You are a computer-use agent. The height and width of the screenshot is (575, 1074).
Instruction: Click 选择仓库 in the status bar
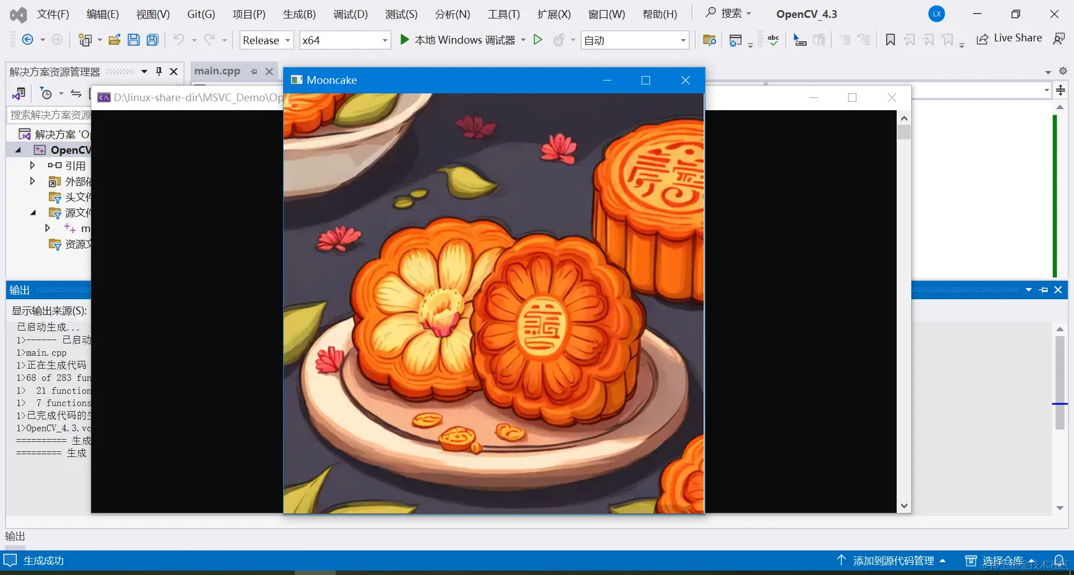tap(1001, 560)
